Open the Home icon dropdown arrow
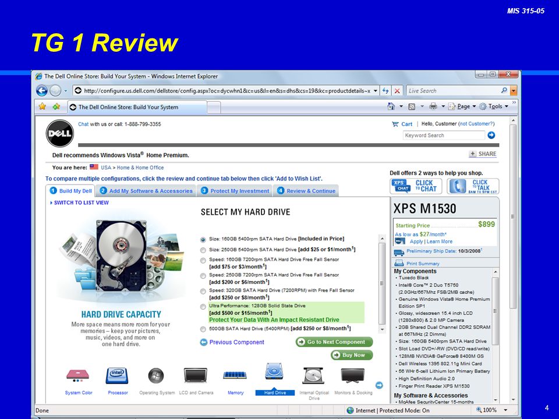 401,106
